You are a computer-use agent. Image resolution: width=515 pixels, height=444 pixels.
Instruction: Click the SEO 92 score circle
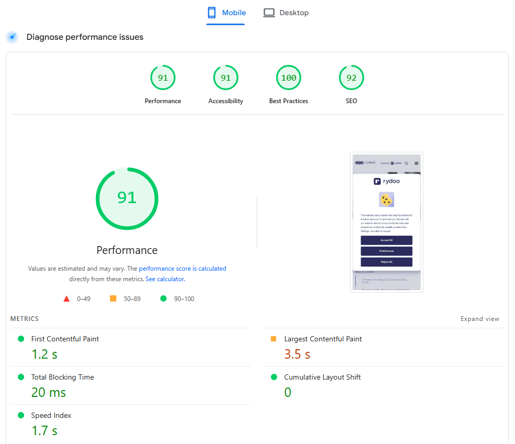click(x=352, y=77)
